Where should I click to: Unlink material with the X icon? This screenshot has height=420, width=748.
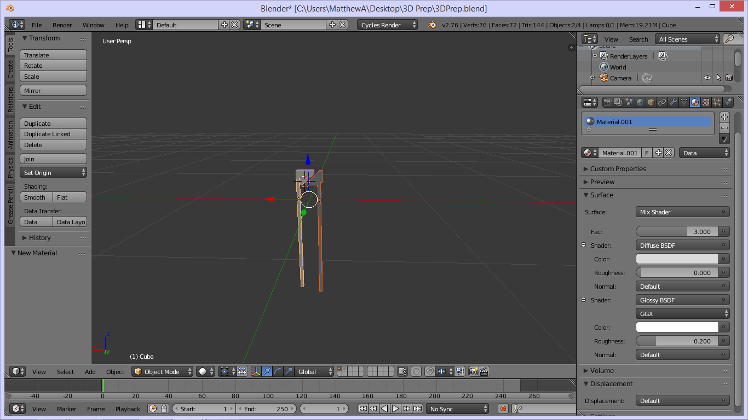coord(669,153)
